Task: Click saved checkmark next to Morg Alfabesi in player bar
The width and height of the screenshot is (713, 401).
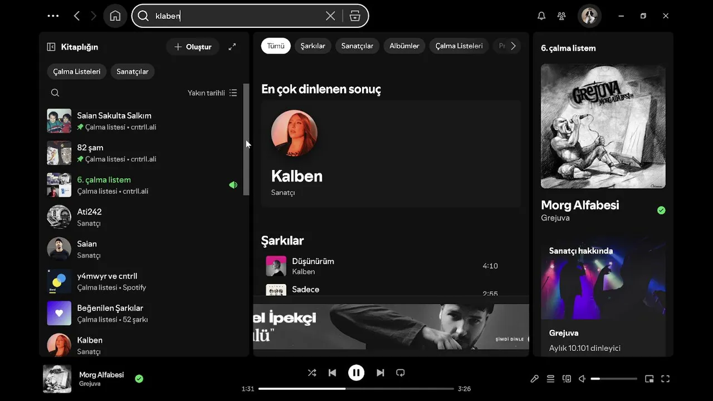Action: [139, 379]
